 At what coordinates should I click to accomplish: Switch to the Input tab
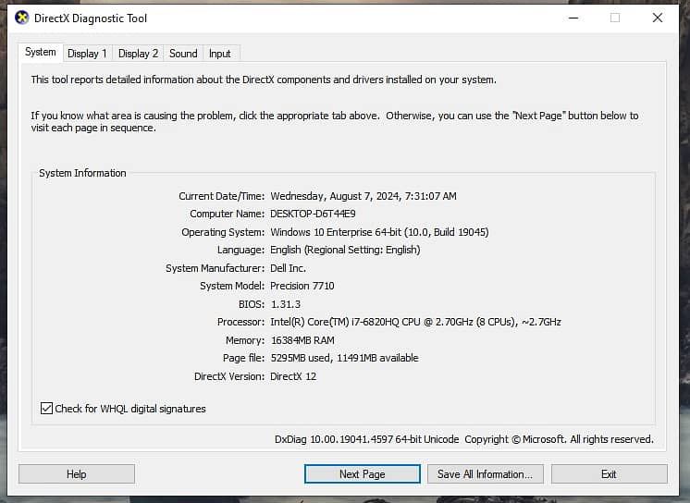pos(220,54)
